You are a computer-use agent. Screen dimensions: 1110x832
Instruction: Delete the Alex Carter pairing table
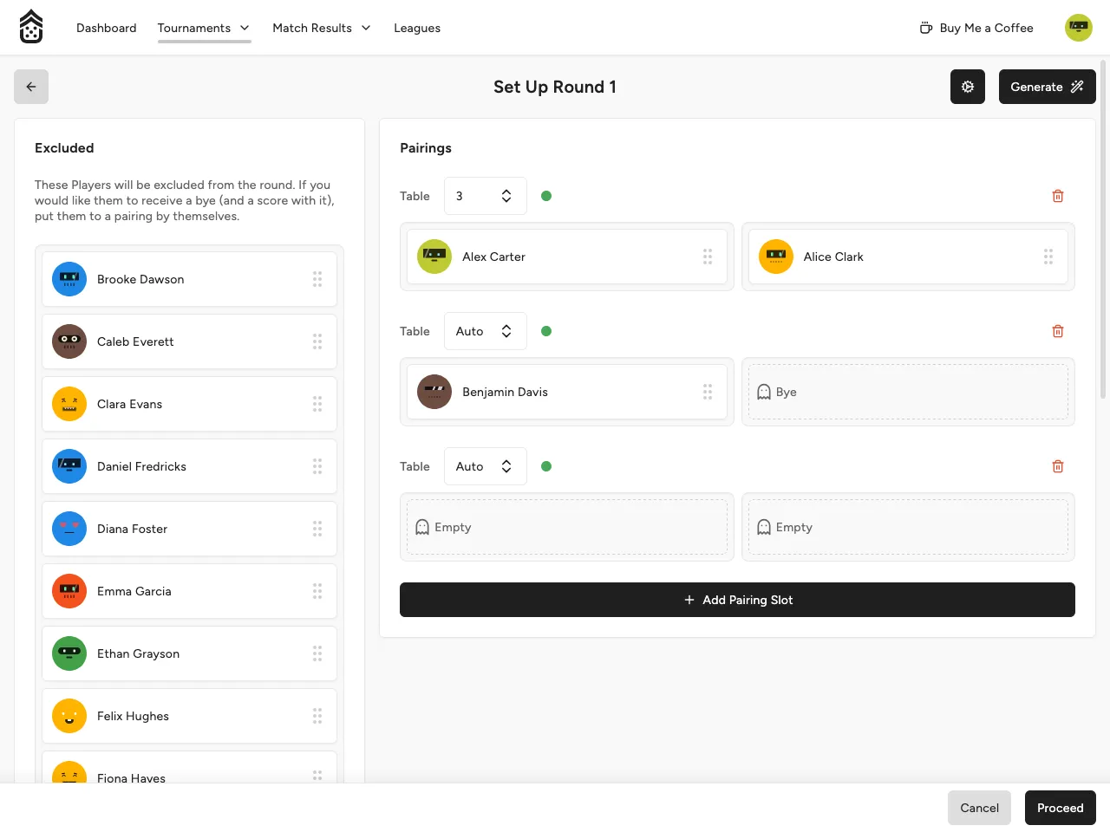(x=1058, y=196)
